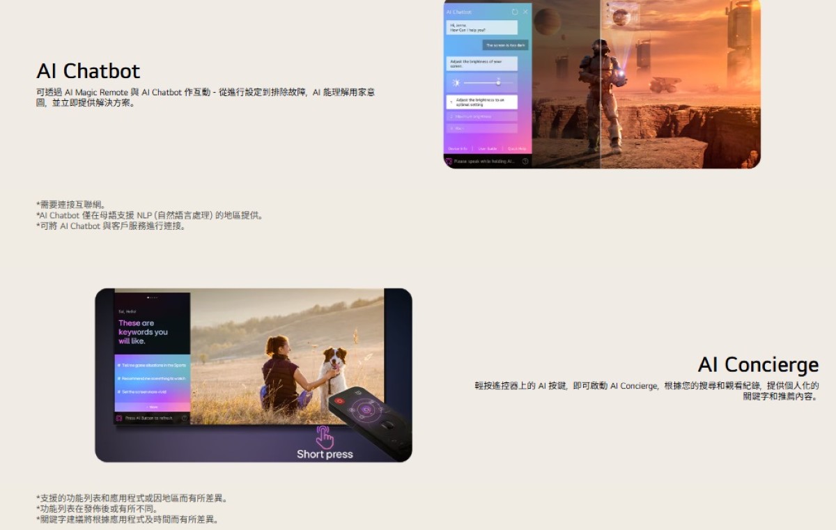The height and width of the screenshot is (530, 836).
Task: Click the AI logo icon beside 'Please speak'
Action: [449, 162]
